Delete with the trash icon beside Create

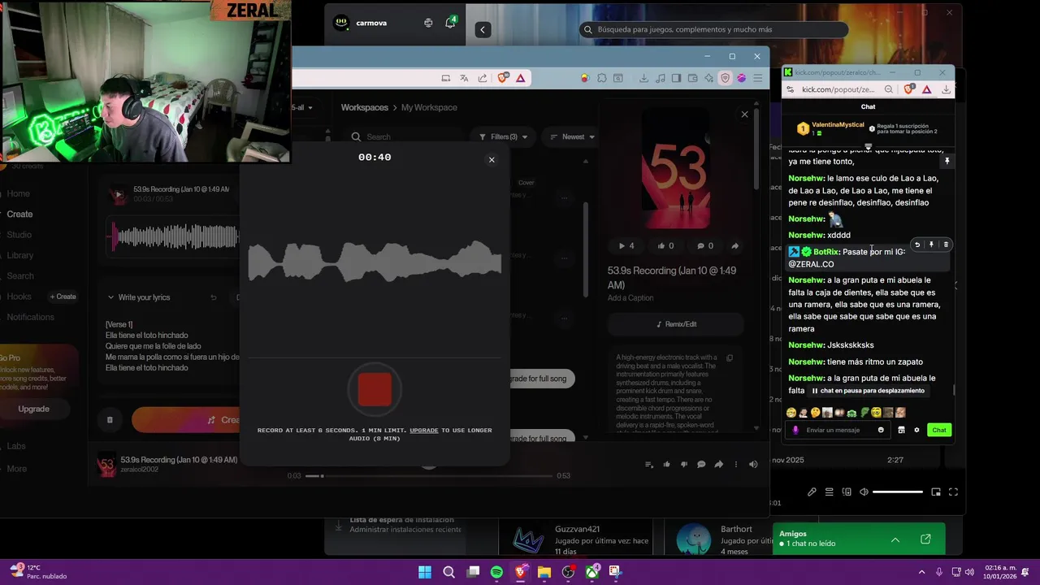click(x=110, y=420)
